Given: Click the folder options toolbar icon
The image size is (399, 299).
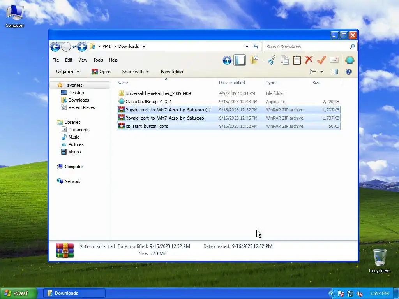Looking at the screenshot, I should pyautogui.click(x=254, y=60).
